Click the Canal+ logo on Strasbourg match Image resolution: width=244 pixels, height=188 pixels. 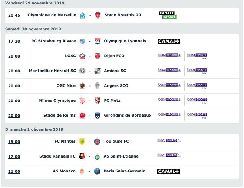pyautogui.click(x=169, y=41)
